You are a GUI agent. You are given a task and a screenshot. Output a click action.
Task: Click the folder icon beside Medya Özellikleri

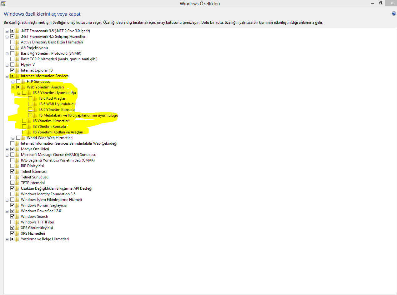point(17,149)
